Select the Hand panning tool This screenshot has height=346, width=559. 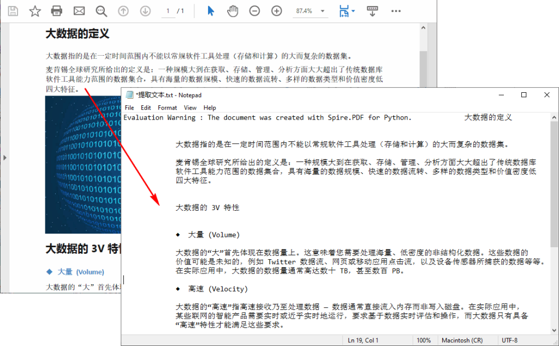233,10
